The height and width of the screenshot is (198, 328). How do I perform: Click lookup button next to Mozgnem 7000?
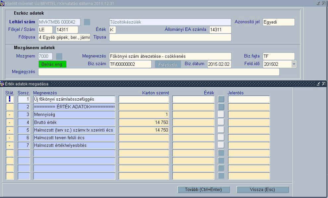click(x=59, y=56)
